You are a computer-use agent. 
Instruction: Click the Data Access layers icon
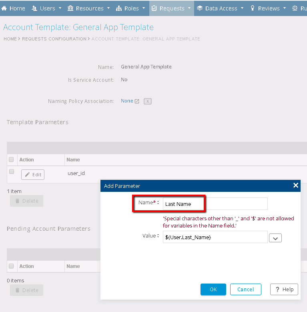(x=200, y=8)
